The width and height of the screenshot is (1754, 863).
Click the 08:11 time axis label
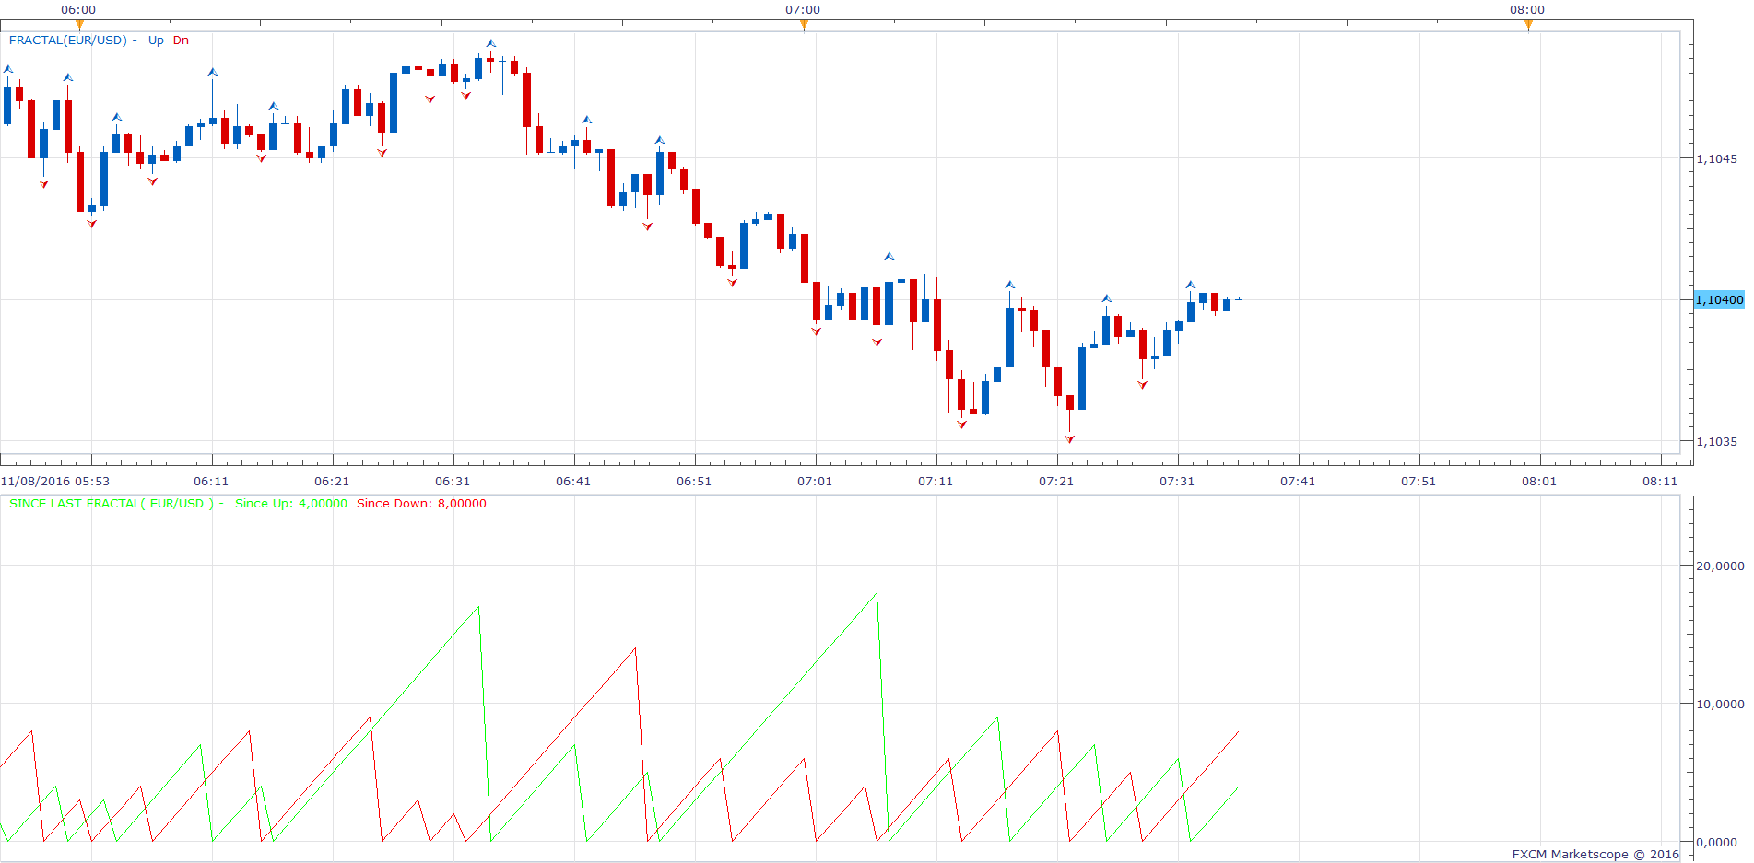(1660, 481)
